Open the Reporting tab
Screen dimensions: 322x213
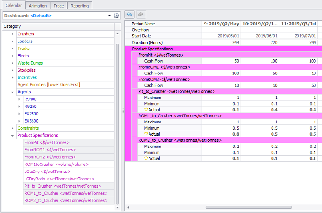(79, 6)
